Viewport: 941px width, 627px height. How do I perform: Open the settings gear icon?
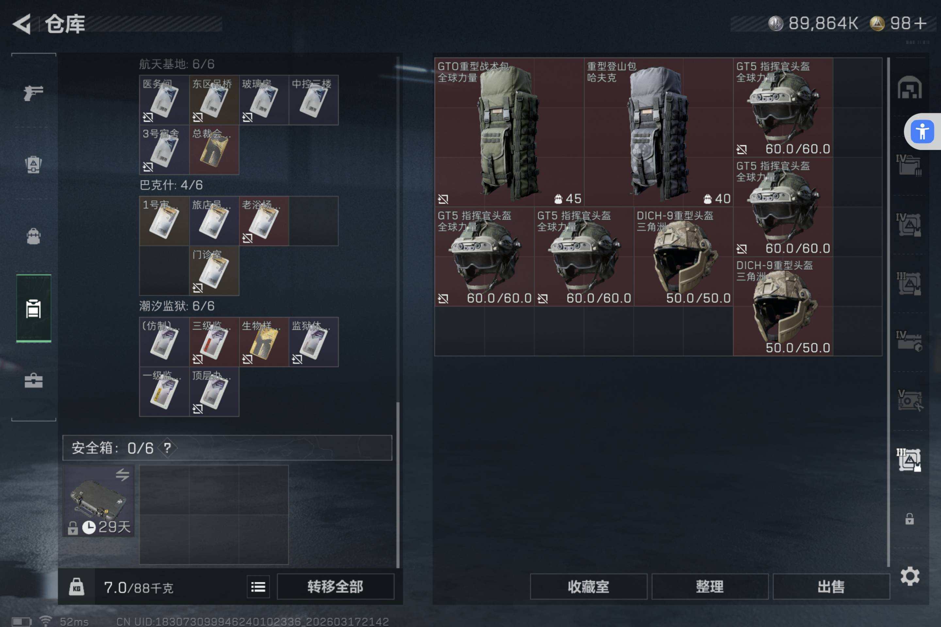click(910, 576)
